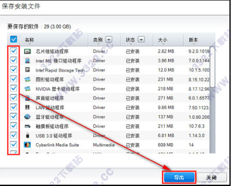This screenshot has width=231, height=186.
Task: Click the 2.82 MB size cell
Action: coord(166,52)
